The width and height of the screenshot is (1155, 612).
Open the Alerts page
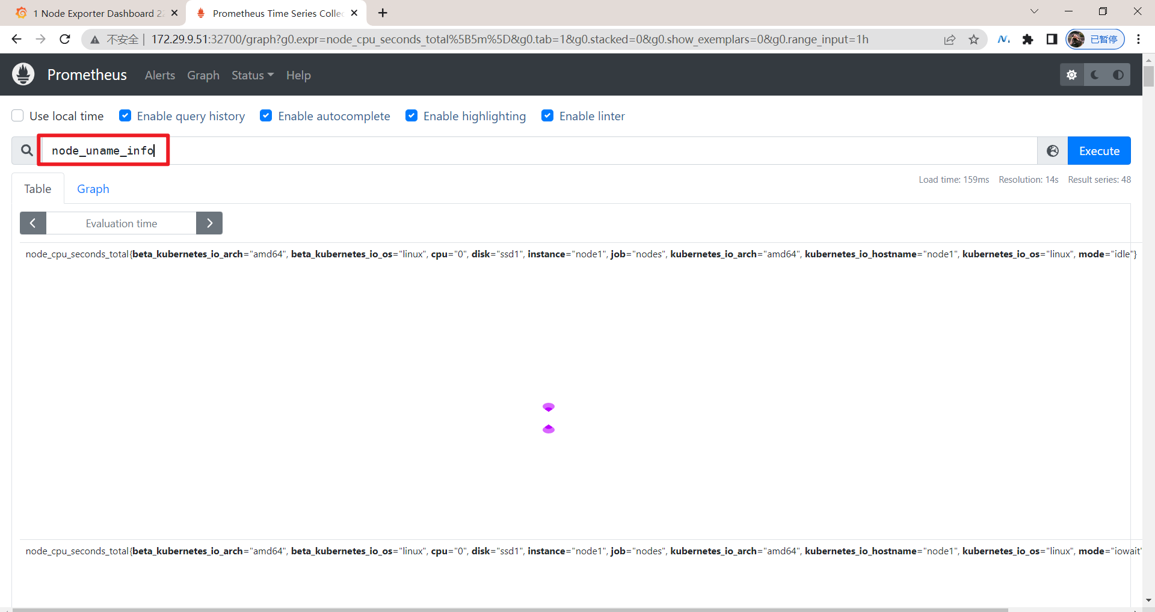click(160, 75)
